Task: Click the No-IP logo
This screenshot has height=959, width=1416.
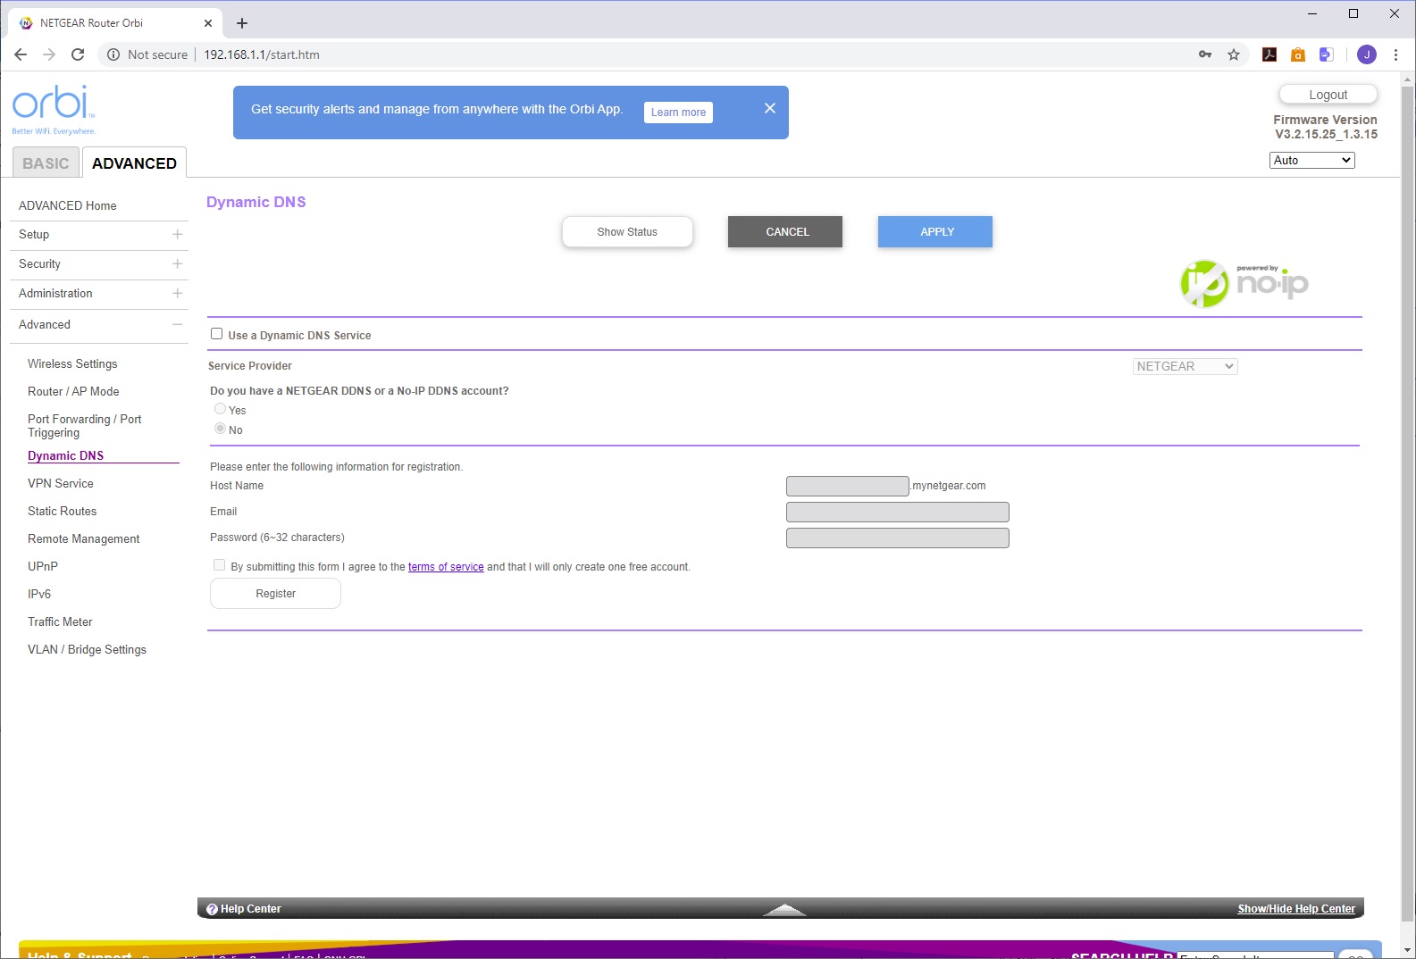Action: tap(1244, 283)
